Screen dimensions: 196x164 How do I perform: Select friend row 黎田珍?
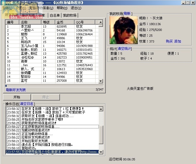point(52,77)
